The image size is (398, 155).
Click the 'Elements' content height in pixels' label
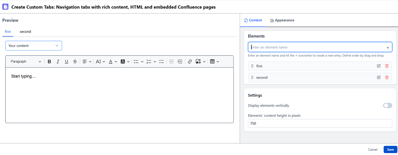(274, 116)
